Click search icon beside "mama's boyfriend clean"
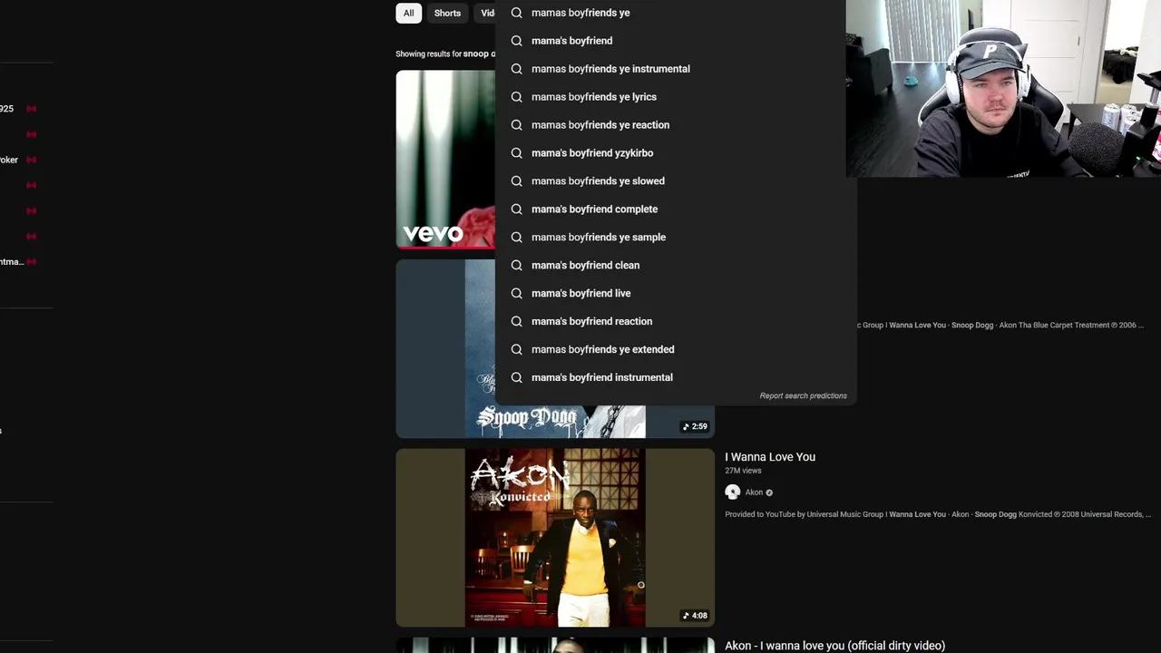The width and height of the screenshot is (1161, 653). pos(516,266)
